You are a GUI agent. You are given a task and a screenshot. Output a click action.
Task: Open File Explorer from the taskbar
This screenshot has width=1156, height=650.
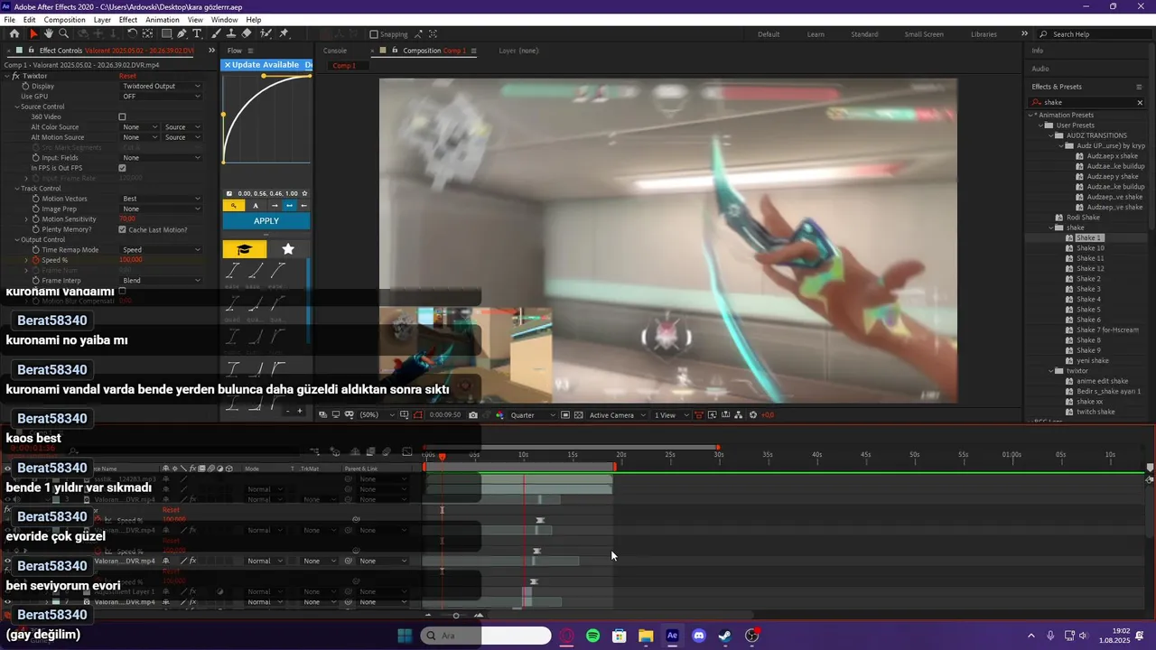tap(646, 636)
